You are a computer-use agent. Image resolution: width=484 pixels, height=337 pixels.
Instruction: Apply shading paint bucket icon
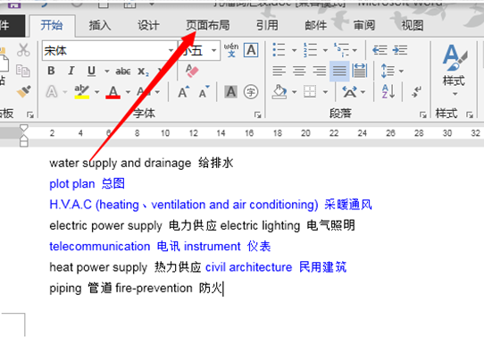(279, 92)
